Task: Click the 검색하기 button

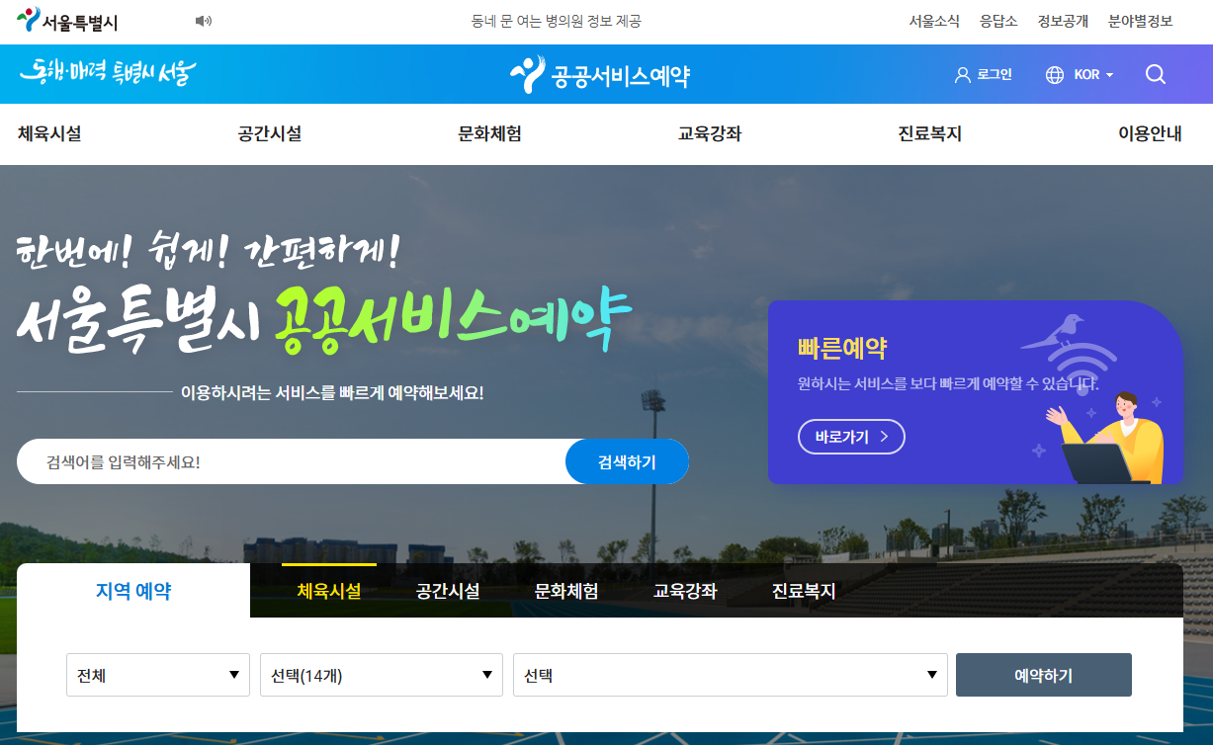Action: pos(627,461)
